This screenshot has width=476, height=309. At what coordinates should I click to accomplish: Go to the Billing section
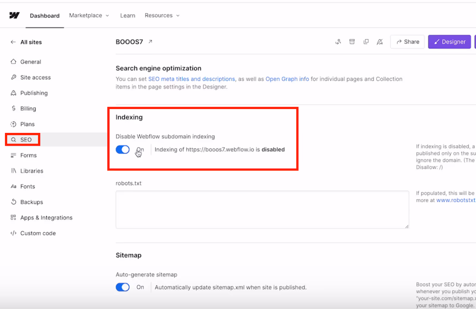coord(28,109)
